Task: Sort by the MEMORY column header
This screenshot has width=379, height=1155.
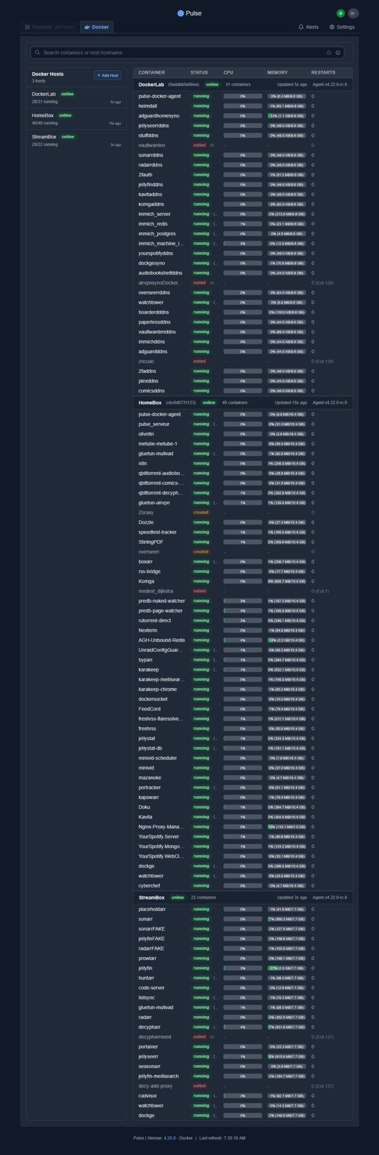Action: [277, 72]
